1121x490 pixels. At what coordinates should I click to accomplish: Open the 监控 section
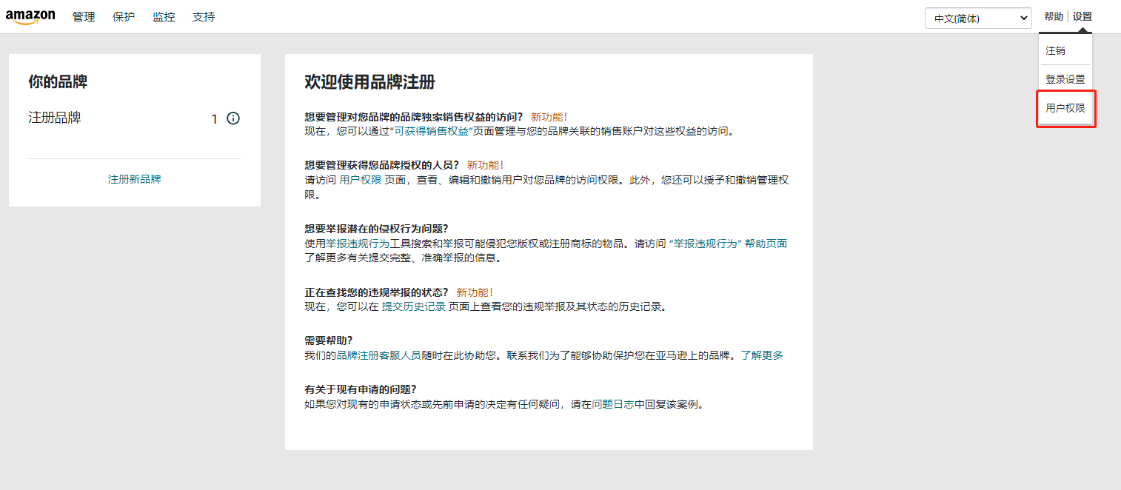coord(164,16)
